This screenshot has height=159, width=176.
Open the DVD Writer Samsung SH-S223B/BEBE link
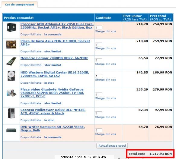(x=53, y=129)
